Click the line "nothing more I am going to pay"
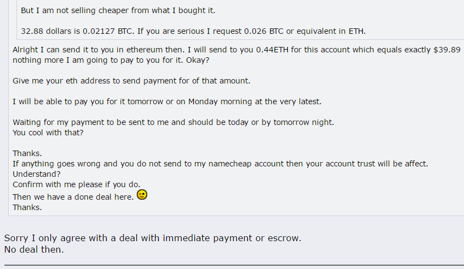464x269 pixels. coord(111,60)
